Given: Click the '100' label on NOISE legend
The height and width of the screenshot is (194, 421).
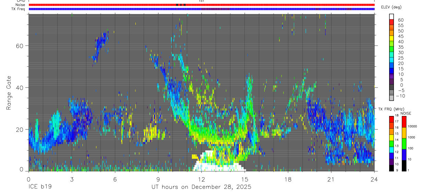Looking at the screenshot, I should coord(410,148).
